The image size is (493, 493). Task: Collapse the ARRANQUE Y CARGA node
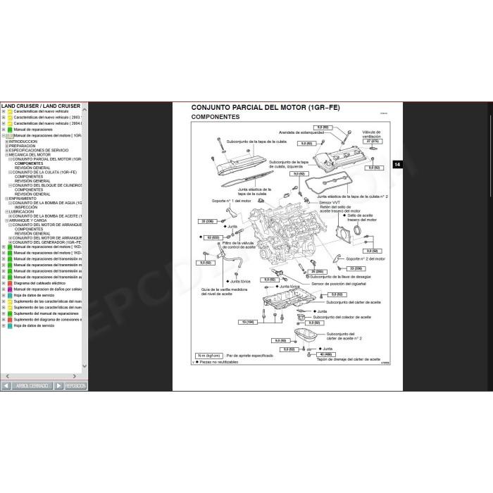pyautogui.click(x=7, y=220)
